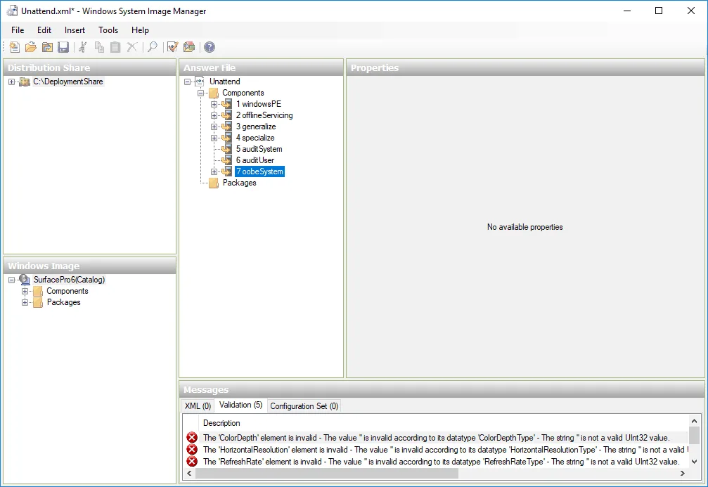The height and width of the screenshot is (487, 708).
Task: Select the 5 auditSystem tree item
Action: point(259,149)
